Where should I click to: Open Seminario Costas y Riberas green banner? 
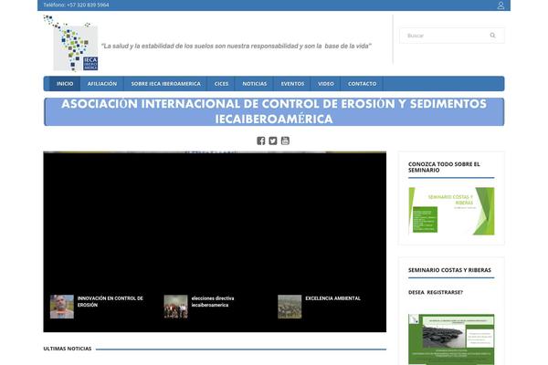point(451,212)
